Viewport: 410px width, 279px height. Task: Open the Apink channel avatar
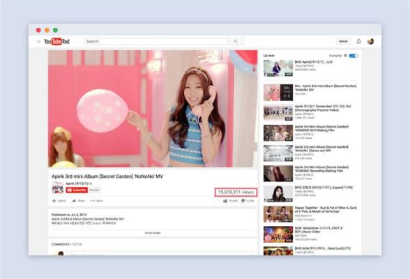[x=57, y=188]
